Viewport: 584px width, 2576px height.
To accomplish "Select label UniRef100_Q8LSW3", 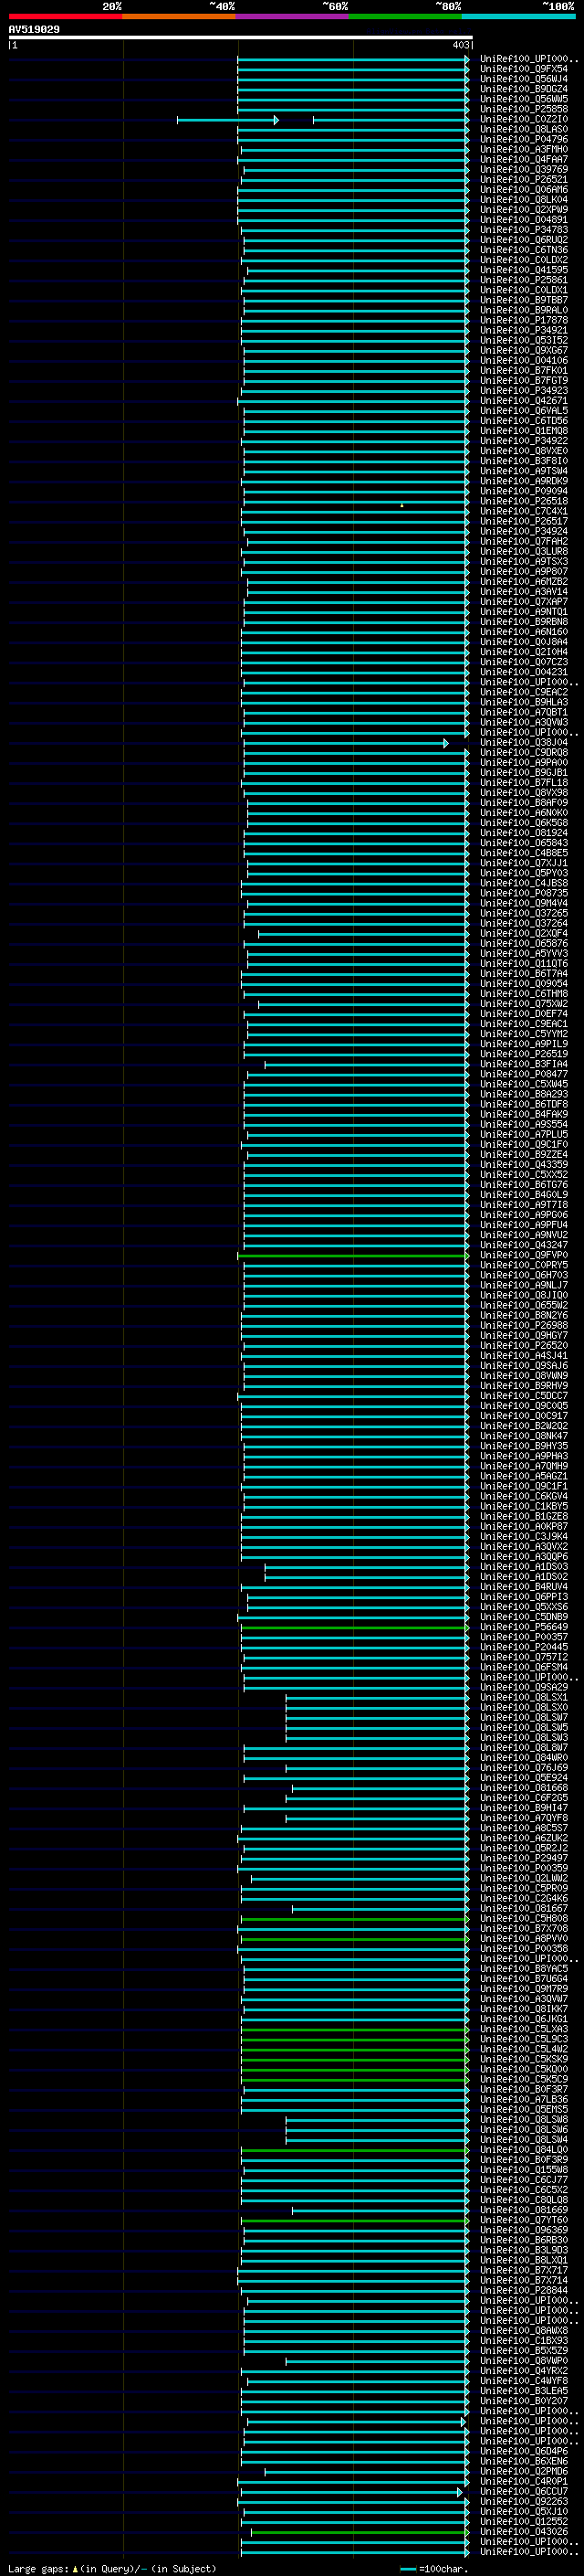I will (x=524, y=1737).
